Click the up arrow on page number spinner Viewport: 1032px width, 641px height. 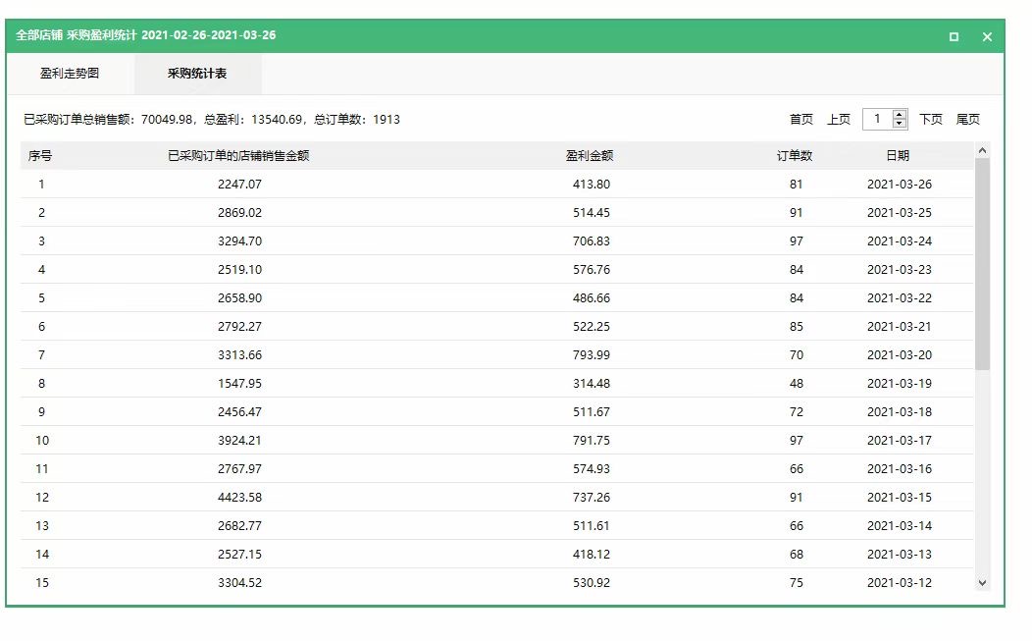(x=898, y=112)
